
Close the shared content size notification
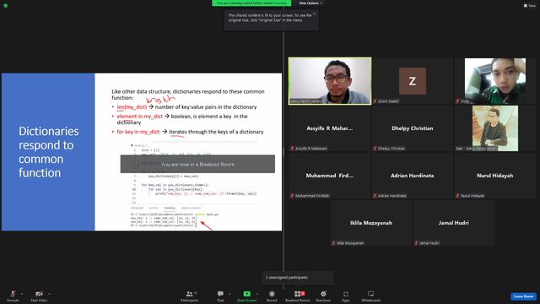314,14
